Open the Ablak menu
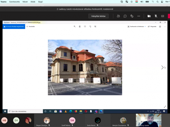Viewport: 170px width, 127px height. click(x=33, y=2)
